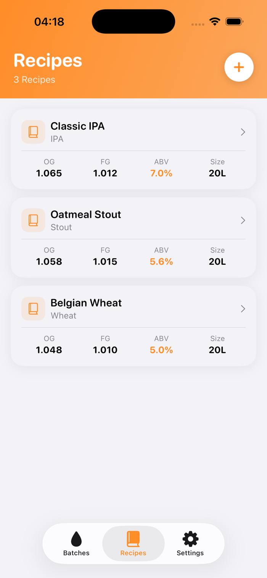The height and width of the screenshot is (578, 267).
Task: Select the 7.0% ABV value
Action: 161,174
